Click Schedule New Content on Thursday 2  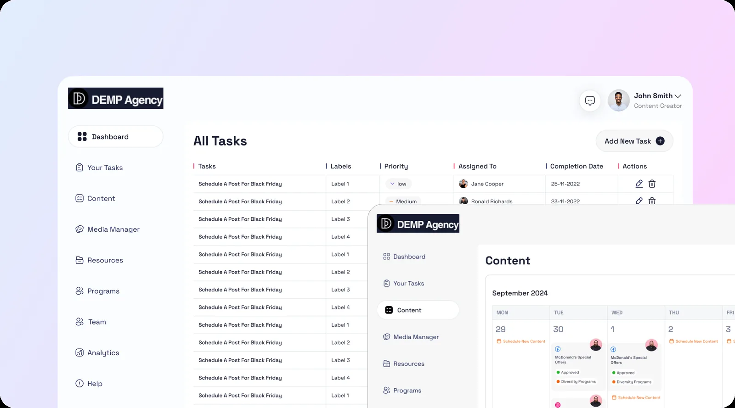pos(694,341)
